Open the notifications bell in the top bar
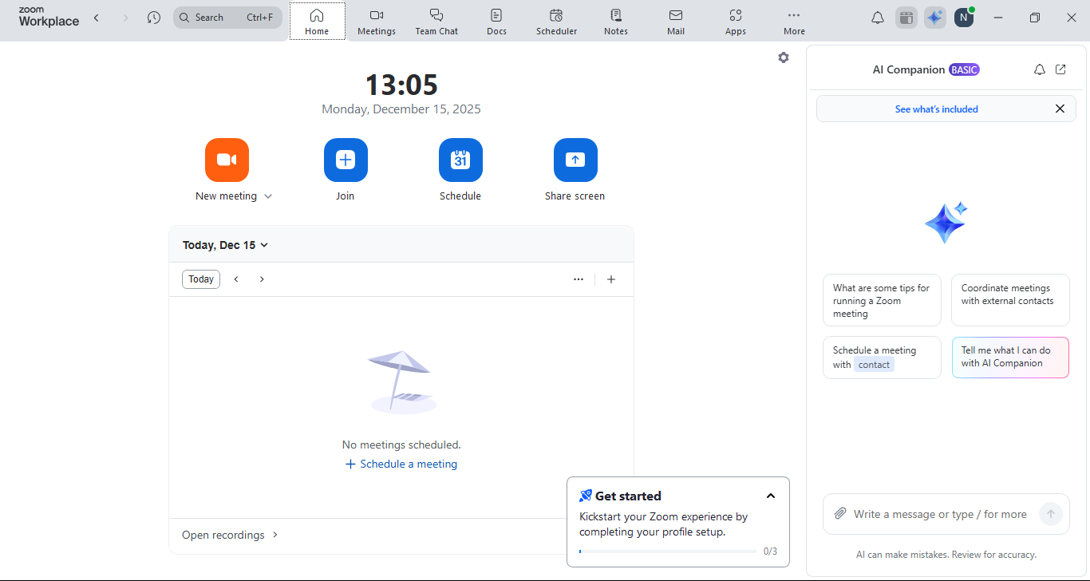 point(878,18)
